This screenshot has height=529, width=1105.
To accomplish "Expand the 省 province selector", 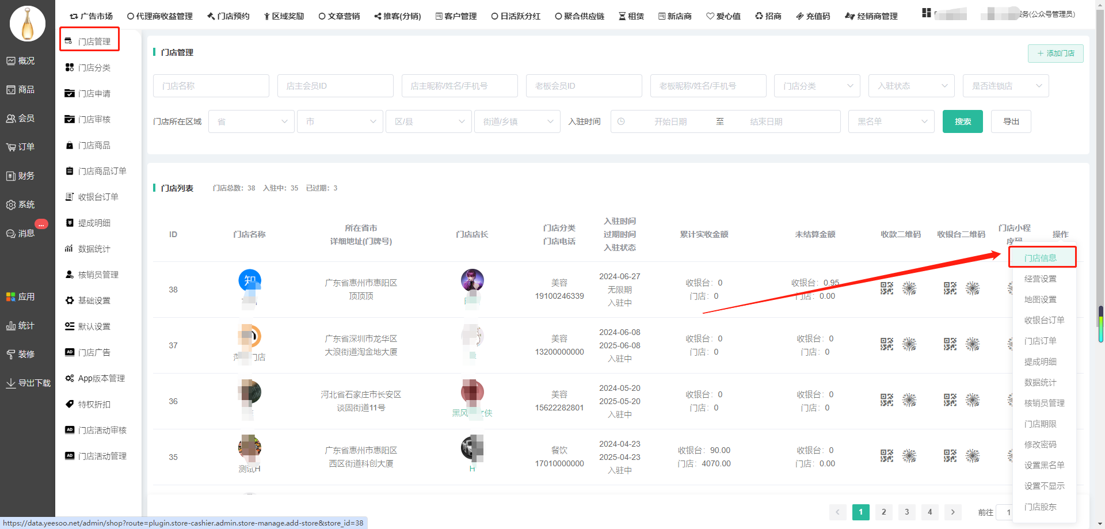I will 252,121.
